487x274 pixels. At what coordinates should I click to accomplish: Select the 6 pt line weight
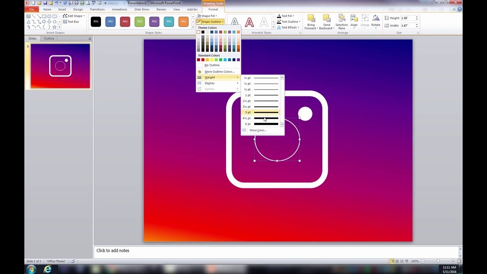[261, 124]
